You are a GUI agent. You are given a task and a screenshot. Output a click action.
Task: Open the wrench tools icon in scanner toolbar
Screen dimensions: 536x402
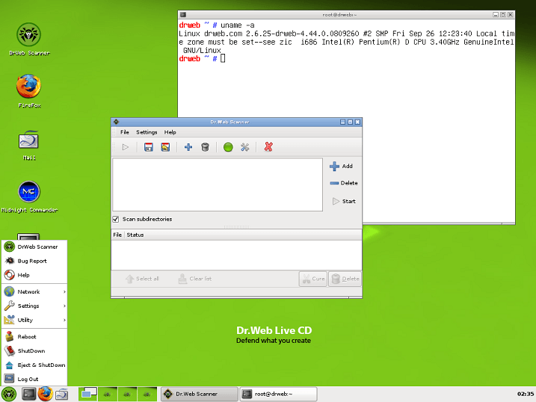point(244,147)
